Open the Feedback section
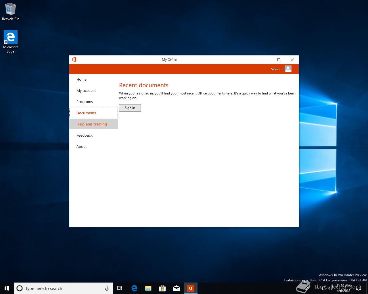This screenshot has width=368, height=294. 93,135
